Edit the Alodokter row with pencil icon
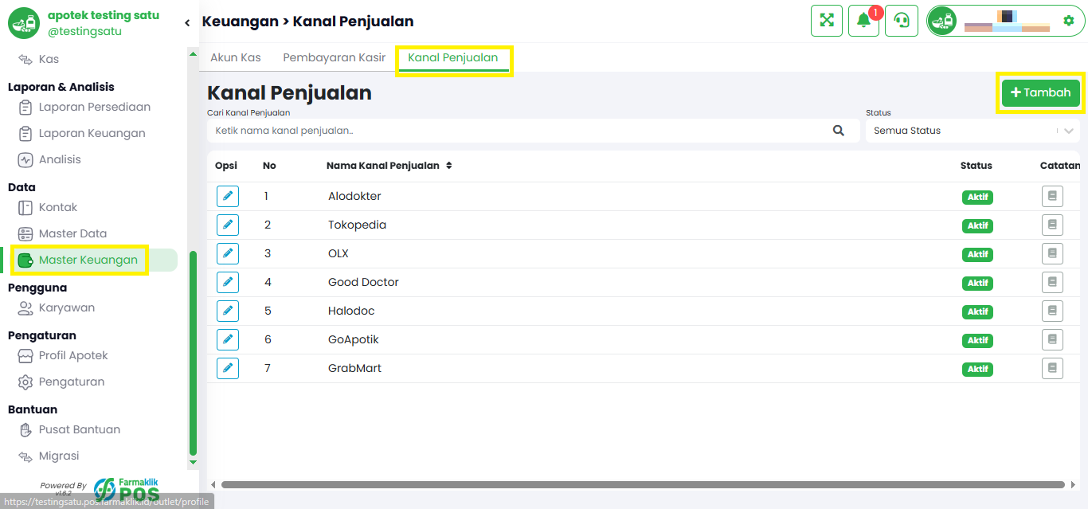Image resolution: width=1088 pixels, height=509 pixels. pos(228,196)
